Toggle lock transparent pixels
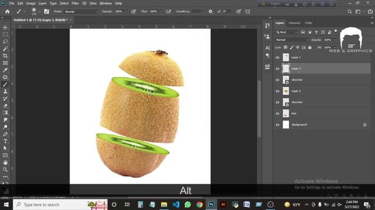The width and height of the screenshot is (375, 210). pyautogui.click(x=285, y=47)
